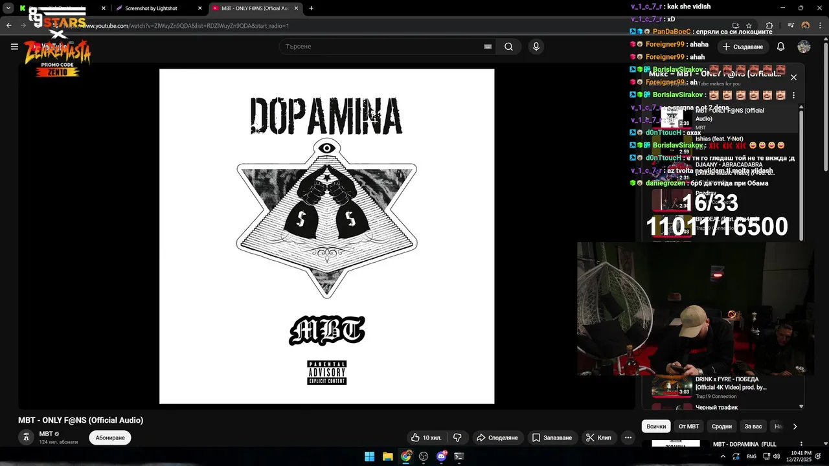Viewport: 829px width, 466px height.
Task: Like the video with the thumbs-up button
Action: coord(426,438)
